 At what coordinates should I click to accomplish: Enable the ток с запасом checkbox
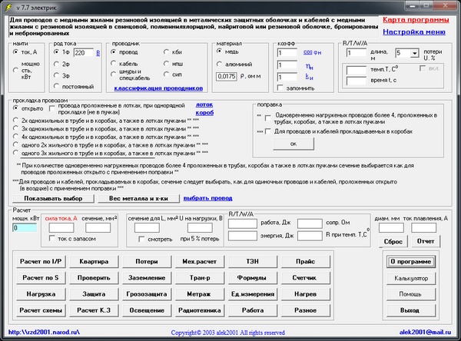pos(51,239)
